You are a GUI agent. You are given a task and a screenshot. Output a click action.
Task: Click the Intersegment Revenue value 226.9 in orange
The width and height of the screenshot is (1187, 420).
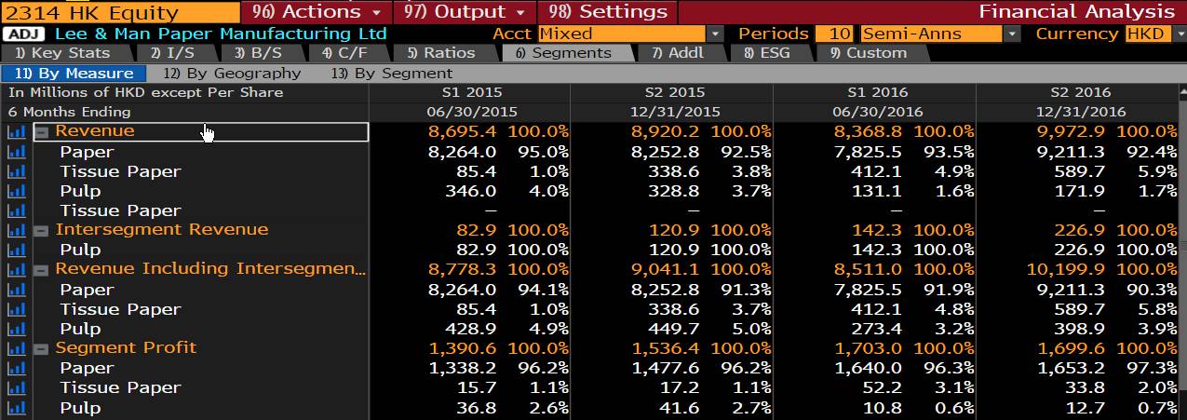(x=1080, y=230)
